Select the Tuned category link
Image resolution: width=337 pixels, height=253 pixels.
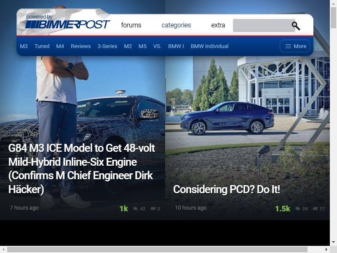42,46
